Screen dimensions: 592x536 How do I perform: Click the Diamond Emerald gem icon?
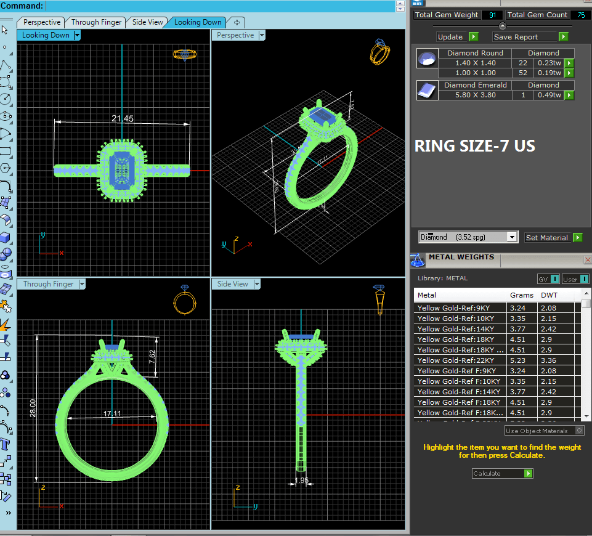(426, 90)
